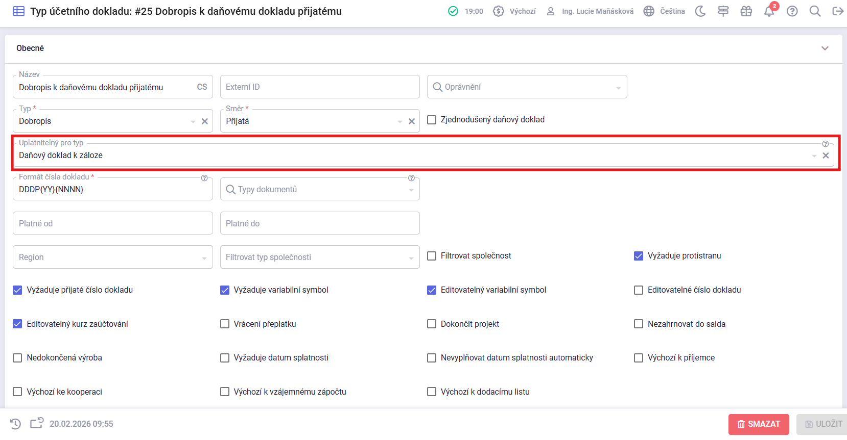
Task: Open the gift box icon
Action: pyautogui.click(x=746, y=11)
